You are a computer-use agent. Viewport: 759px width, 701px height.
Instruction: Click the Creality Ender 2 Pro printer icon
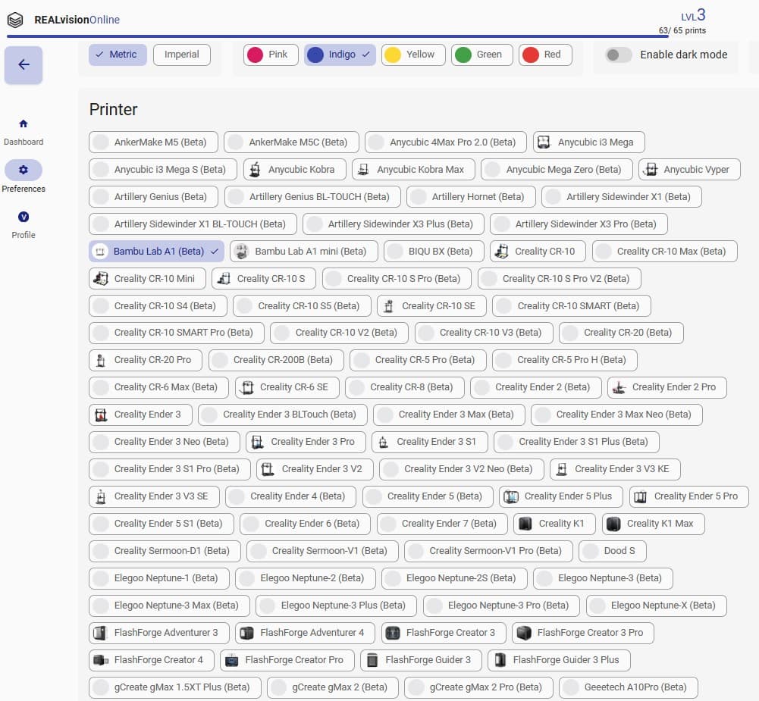click(619, 387)
